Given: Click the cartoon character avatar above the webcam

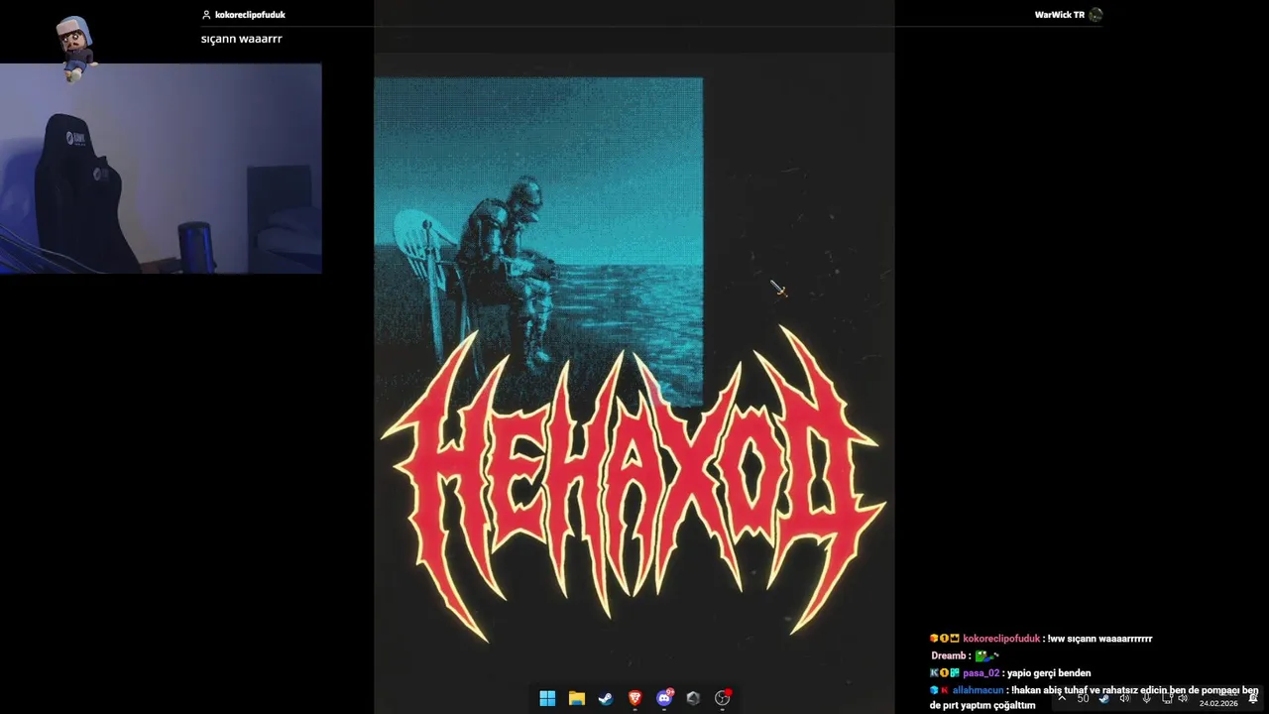Looking at the screenshot, I should tap(76, 47).
